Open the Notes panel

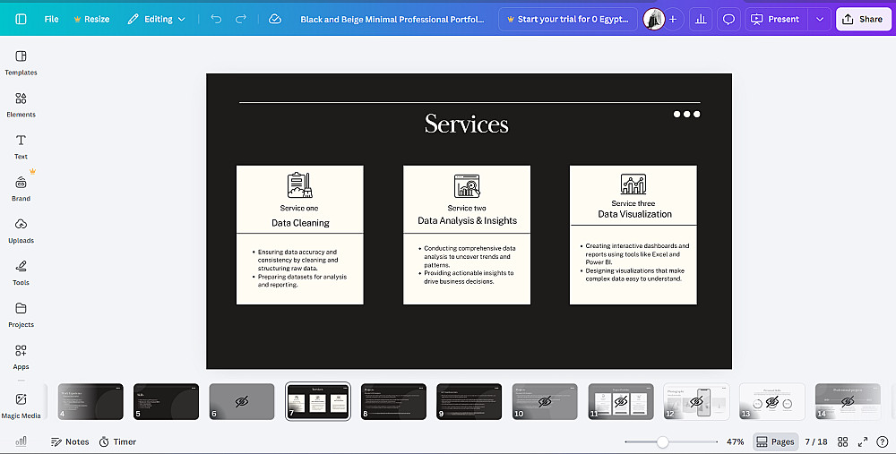pos(70,441)
